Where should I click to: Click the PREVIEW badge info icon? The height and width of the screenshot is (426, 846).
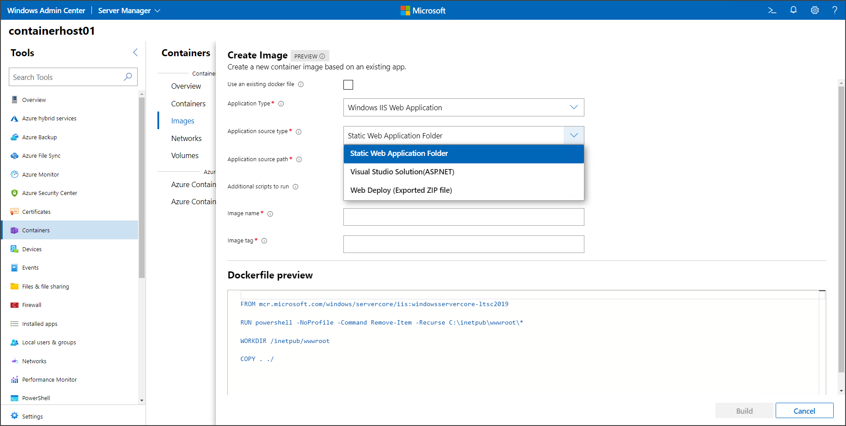click(322, 56)
